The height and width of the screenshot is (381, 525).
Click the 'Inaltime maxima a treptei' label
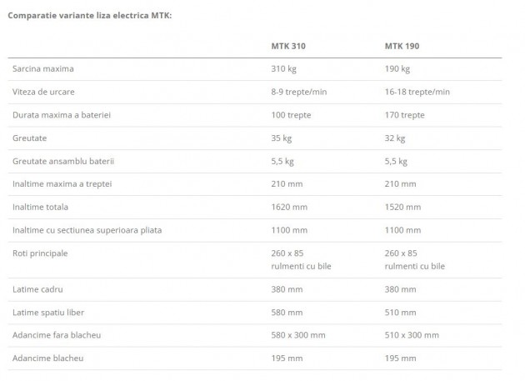coord(63,183)
